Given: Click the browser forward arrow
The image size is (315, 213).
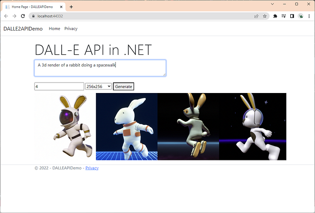Looking at the screenshot, I should (x=14, y=16).
